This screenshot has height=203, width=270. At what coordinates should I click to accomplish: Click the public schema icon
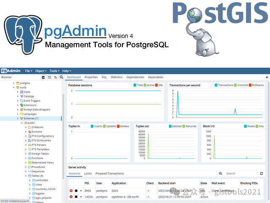tap(26, 123)
